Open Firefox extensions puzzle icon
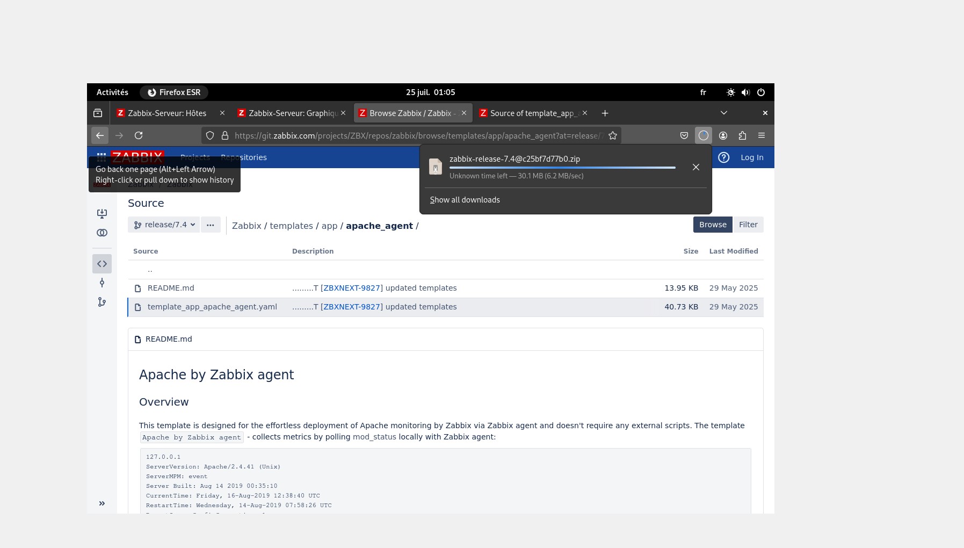The image size is (964, 548). coord(742,135)
